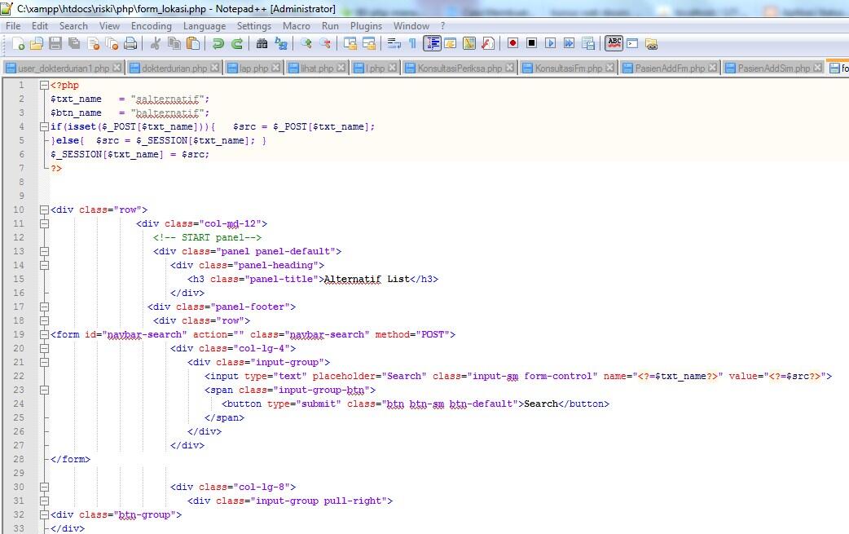Undo the last edit with the green Undo arrow
The width and height of the screenshot is (849, 534).
218,44
